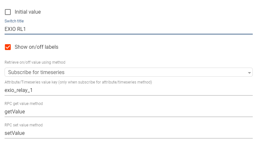Uncheck the Show on/off labels checkbox
This screenshot has height=142, width=256.
pyautogui.click(x=8, y=47)
